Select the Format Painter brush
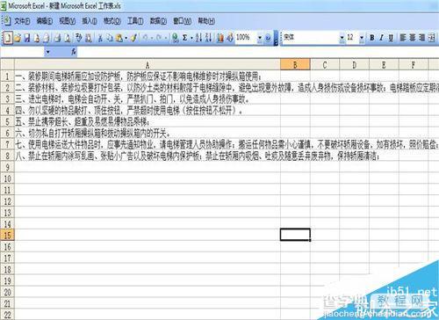The height and width of the screenshot is (320, 439). click(133, 38)
